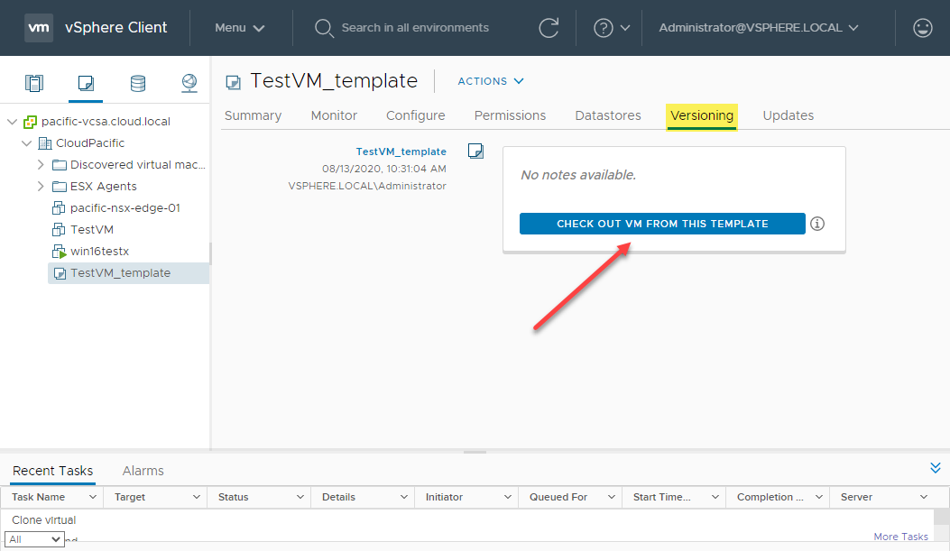
Task: Click the smiley feedback icon
Action: [x=922, y=28]
